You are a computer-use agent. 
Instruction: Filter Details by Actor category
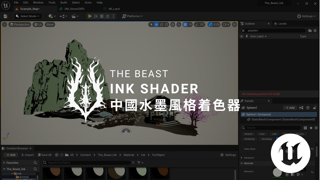(262, 134)
